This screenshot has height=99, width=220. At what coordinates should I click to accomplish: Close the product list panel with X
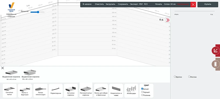click(x=2, y=68)
